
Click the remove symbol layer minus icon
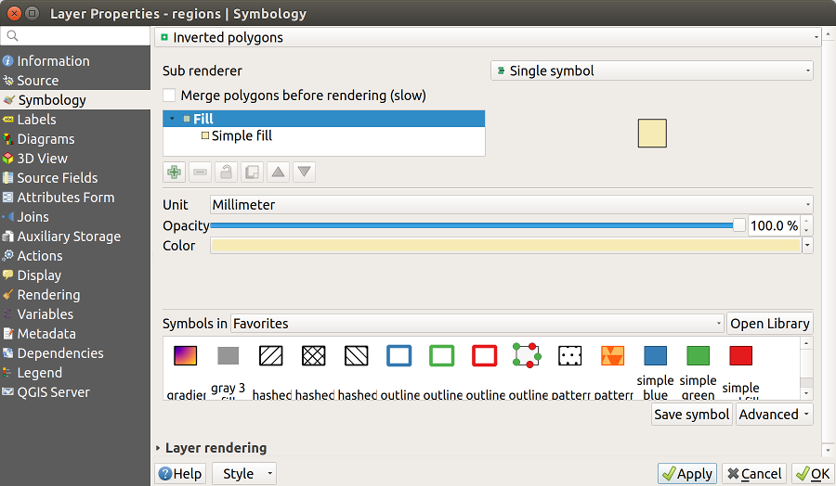[x=200, y=172]
